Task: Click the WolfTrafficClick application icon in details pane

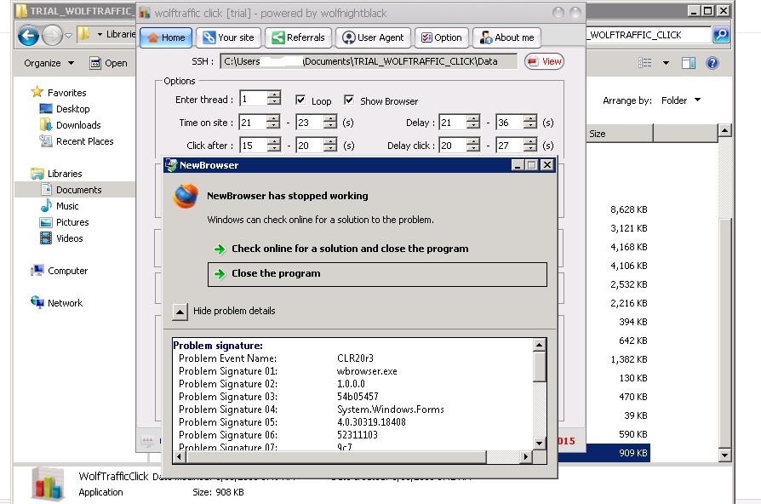Action: point(48,484)
